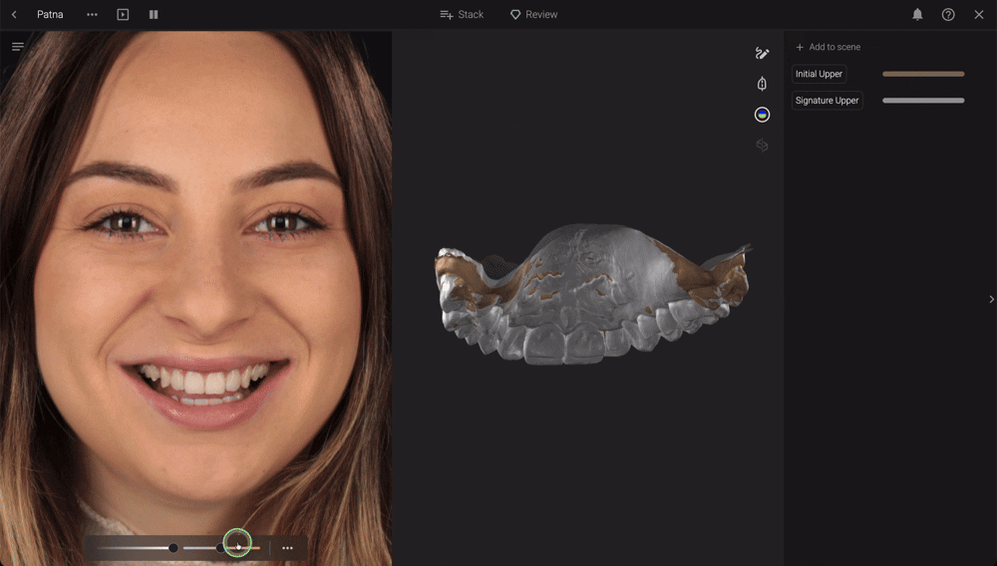Toggle the colored deviation map icon
The height and width of the screenshot is (566, 997).
pyautogui.click(x=762, y=115)
